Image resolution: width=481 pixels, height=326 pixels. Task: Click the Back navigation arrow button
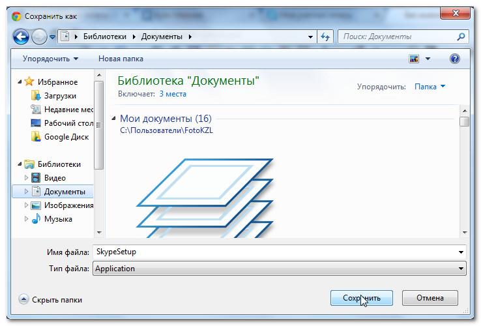[x=20, y=37]
